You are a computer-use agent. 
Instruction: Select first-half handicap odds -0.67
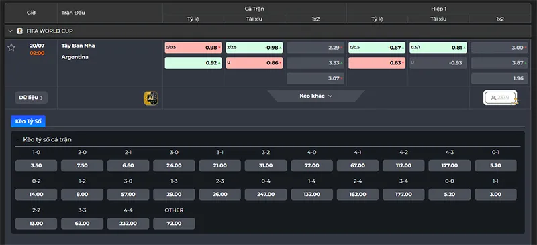point(377,48)
